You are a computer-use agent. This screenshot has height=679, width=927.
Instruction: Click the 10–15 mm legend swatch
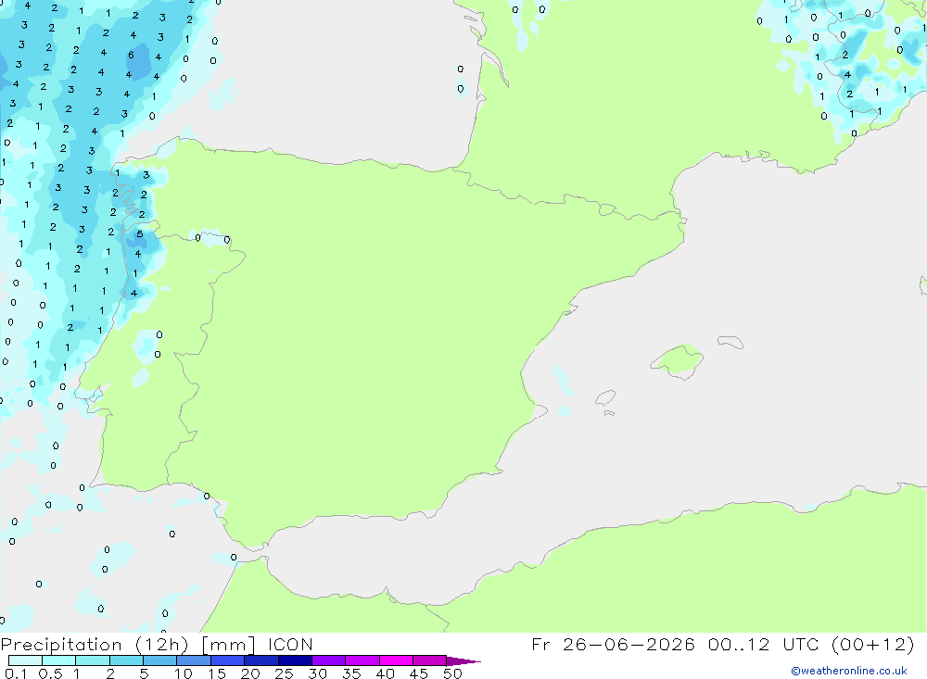point(194,660)
